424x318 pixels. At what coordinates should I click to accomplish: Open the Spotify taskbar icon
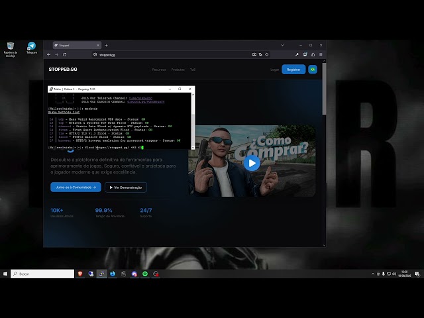pyautogui.click(x=145, y=274)
